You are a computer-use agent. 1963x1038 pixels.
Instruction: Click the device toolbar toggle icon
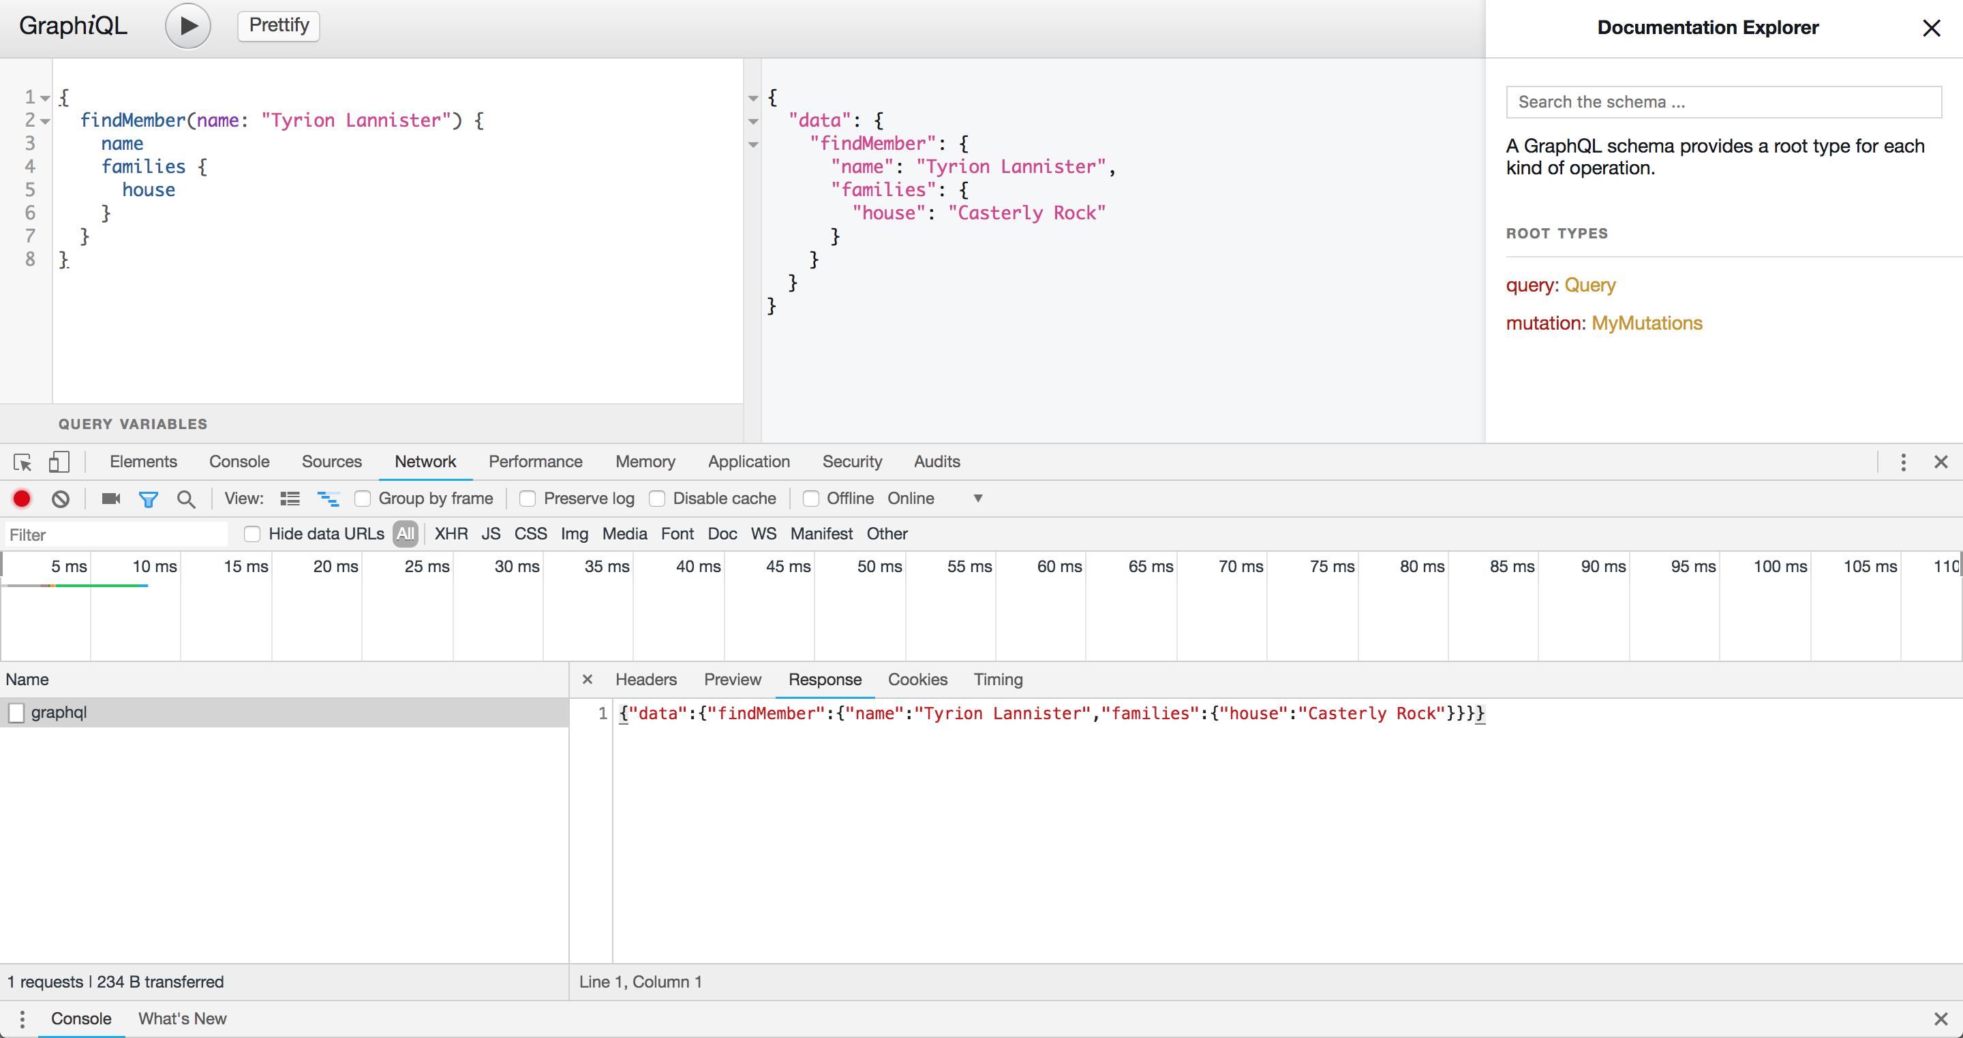59,460
